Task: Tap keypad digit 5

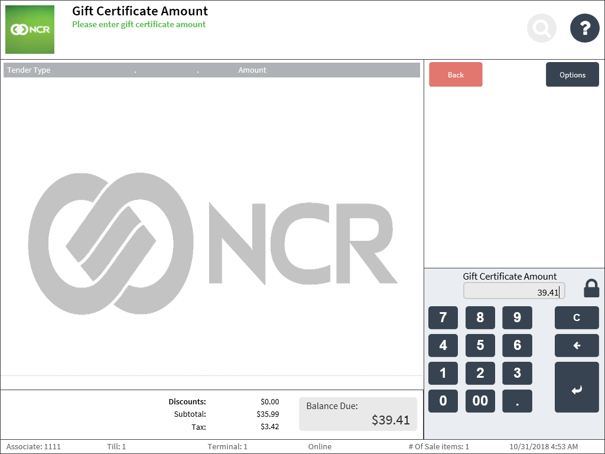Action: tap(480, 345)
